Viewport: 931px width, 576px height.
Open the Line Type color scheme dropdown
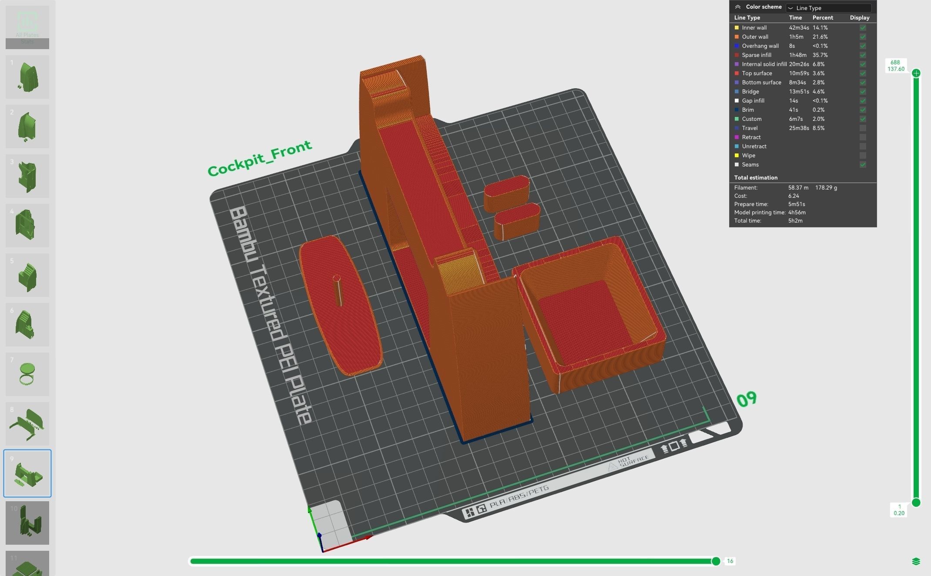(828, 8)
